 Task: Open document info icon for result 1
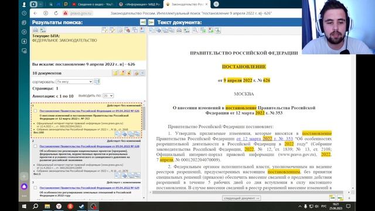124,134
